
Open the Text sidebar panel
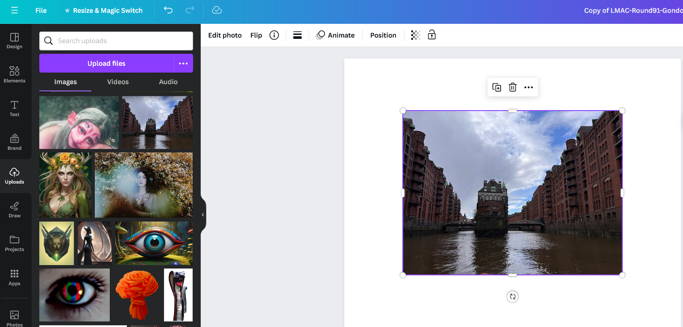pyautogui.click(x=15, y=108)
